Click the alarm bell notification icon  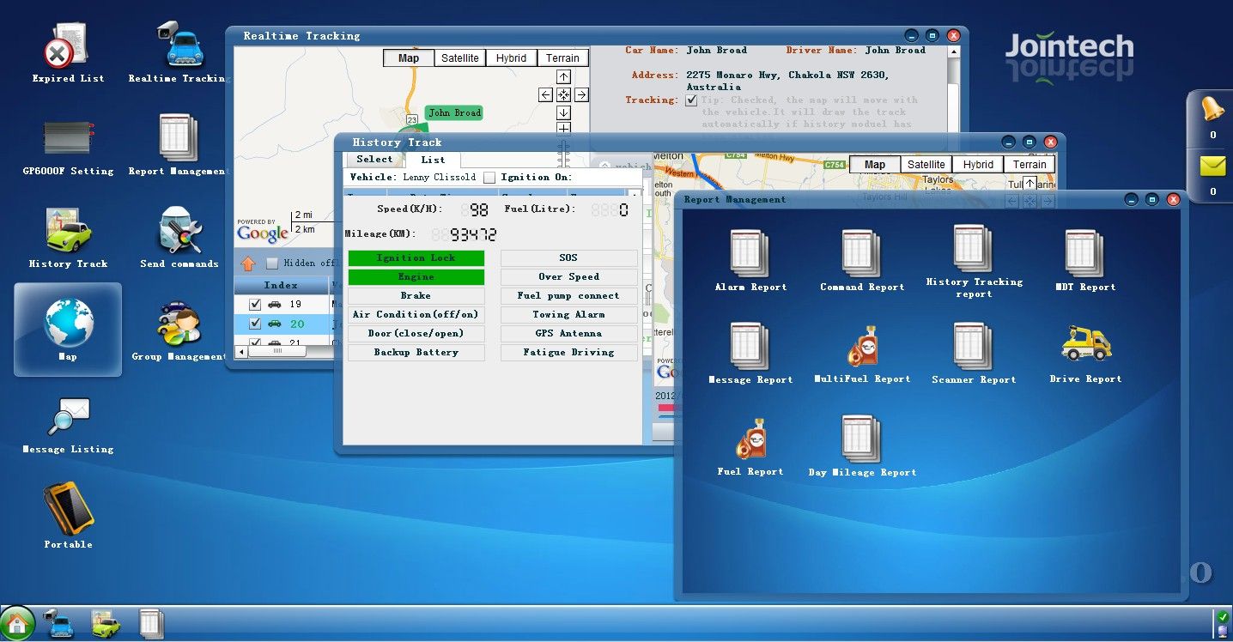[x=1212, y=109]
